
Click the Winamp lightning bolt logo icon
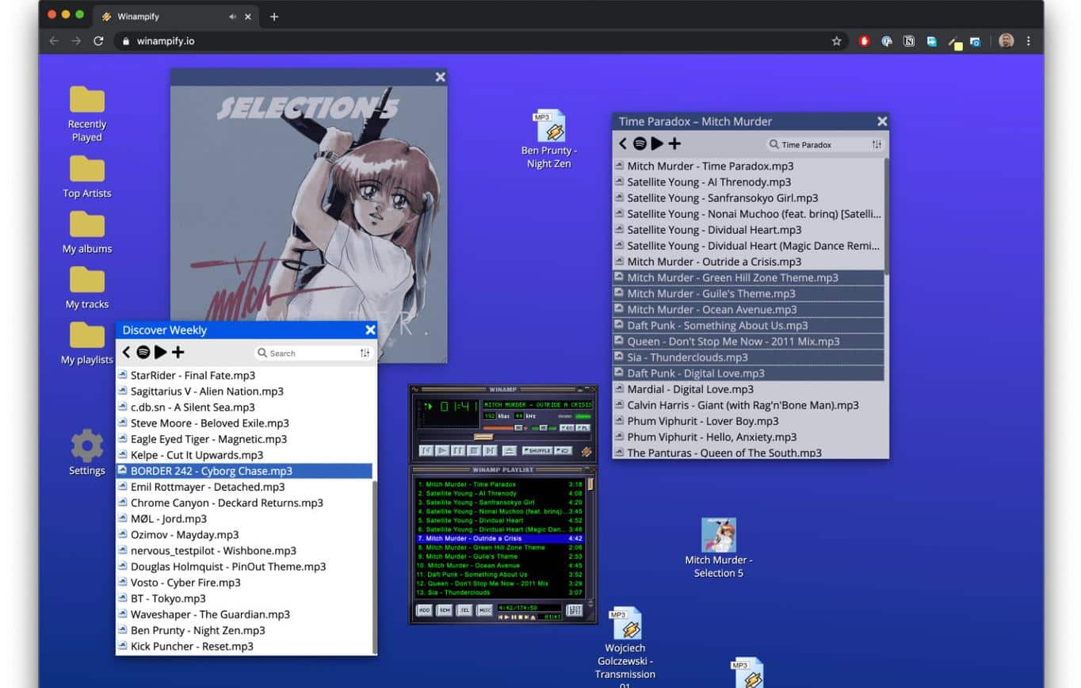click(x=586, y=451)
